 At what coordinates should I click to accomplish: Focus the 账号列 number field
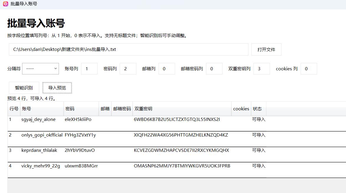coord(89,69)
